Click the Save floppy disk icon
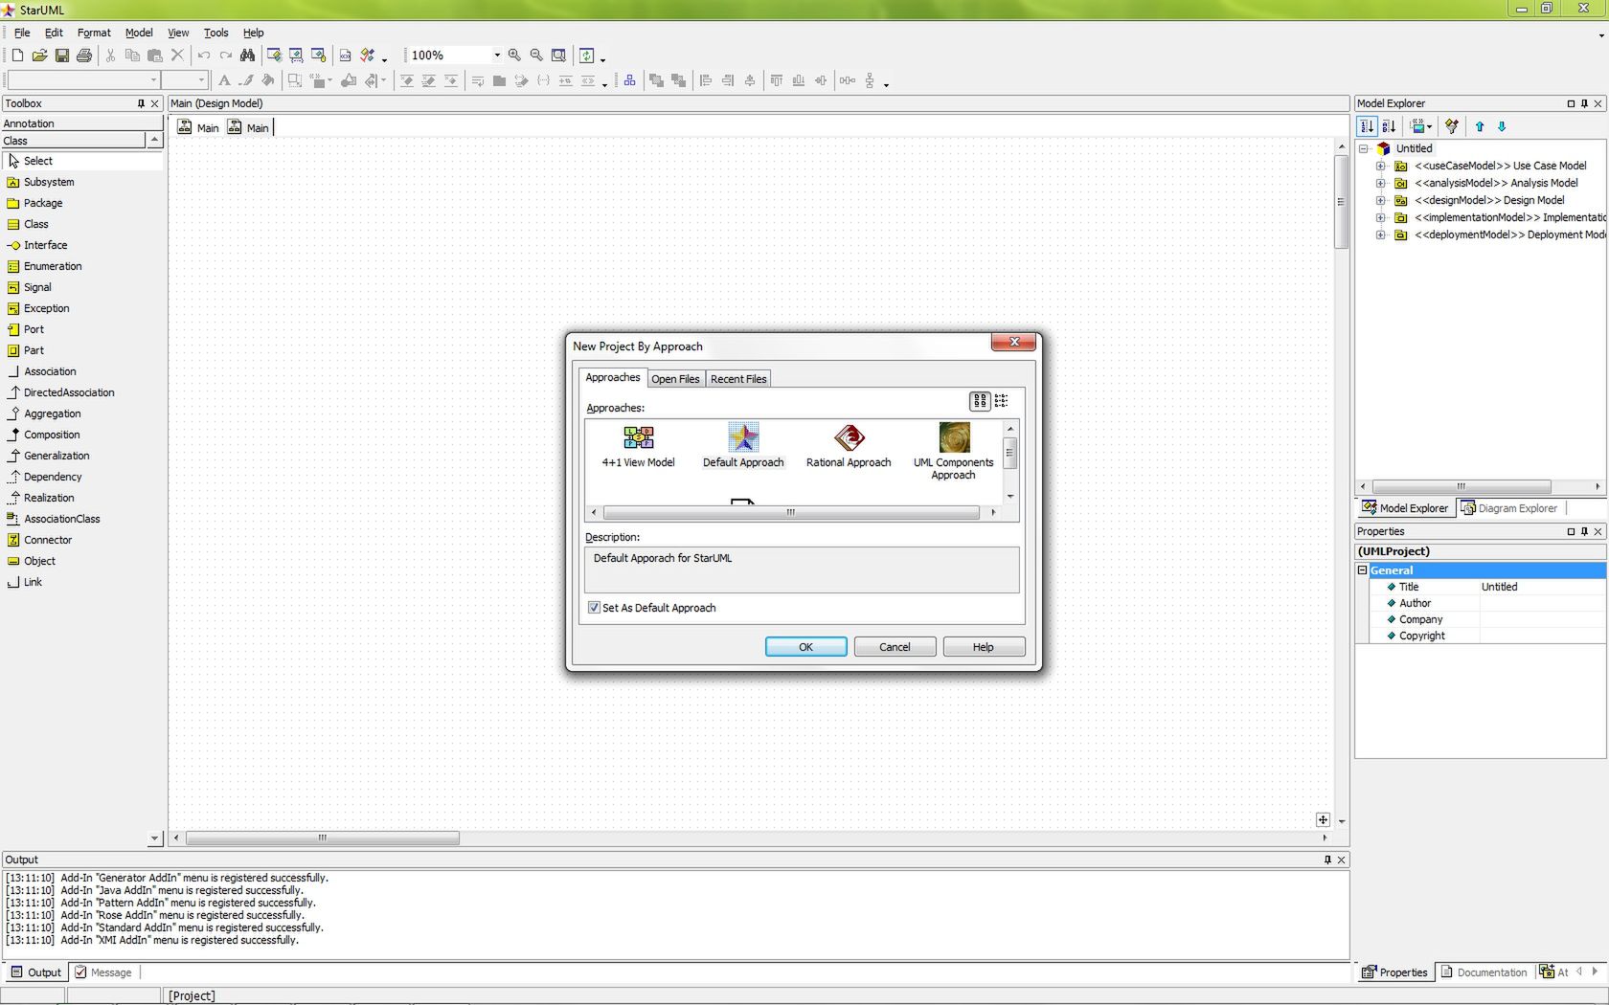Viewport: 1609px width, 1005px height. pos(61,56)
